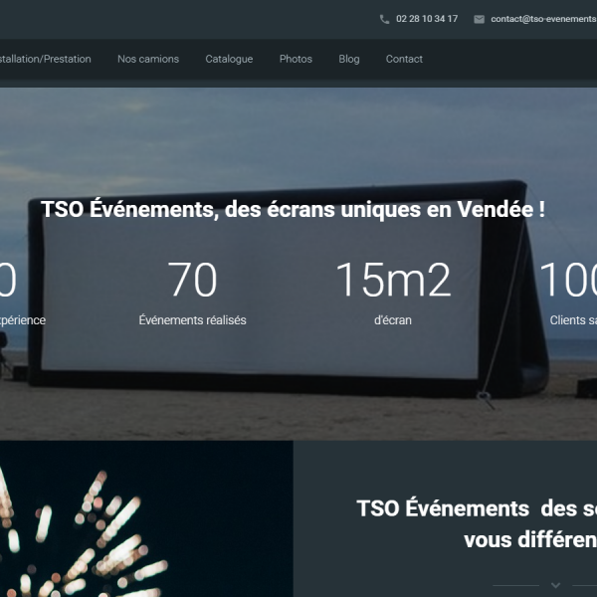
Task: Click the phone handset icon in the header
Action: coord(384,19)
